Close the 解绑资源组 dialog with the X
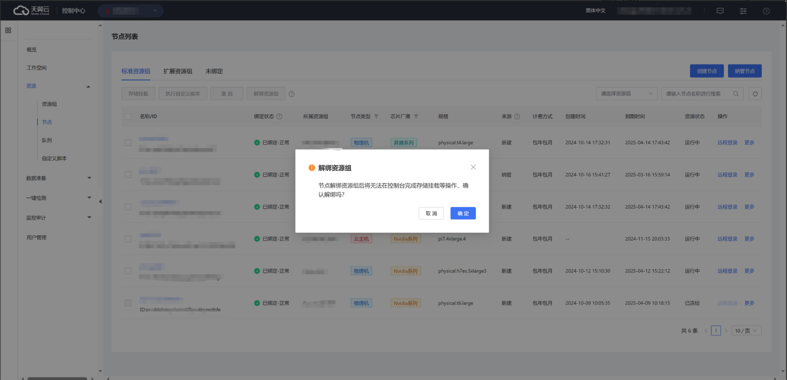The height and width of the screenshot is (380, 787). click(x=473, y=167)
